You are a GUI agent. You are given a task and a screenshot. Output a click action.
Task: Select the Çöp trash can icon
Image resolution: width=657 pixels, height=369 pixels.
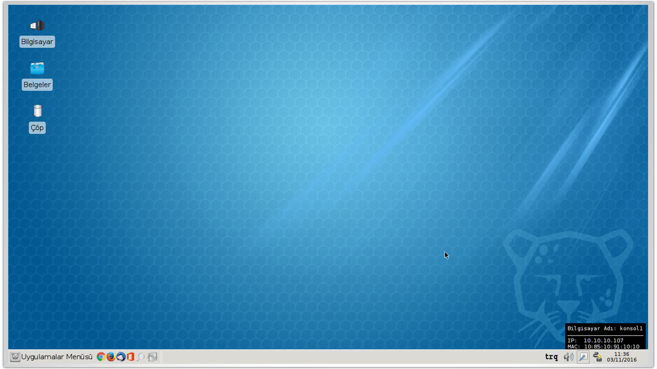coord(37,111)
